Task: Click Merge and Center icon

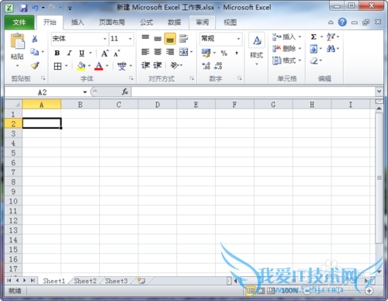Action: coord(183,52)
